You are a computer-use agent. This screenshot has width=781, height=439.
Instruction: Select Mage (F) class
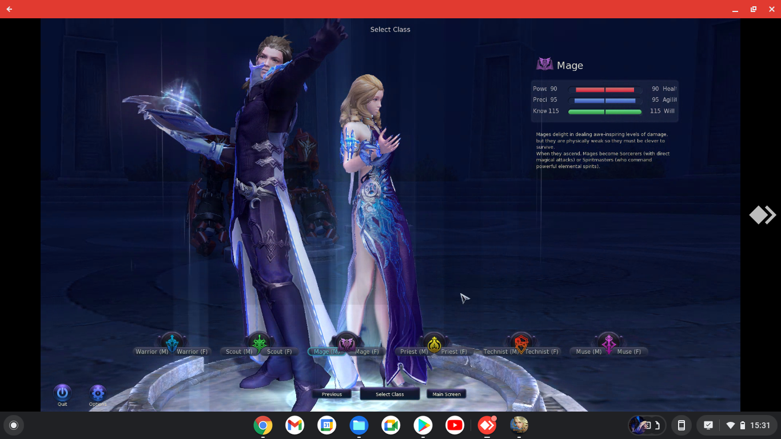[367, 352]
